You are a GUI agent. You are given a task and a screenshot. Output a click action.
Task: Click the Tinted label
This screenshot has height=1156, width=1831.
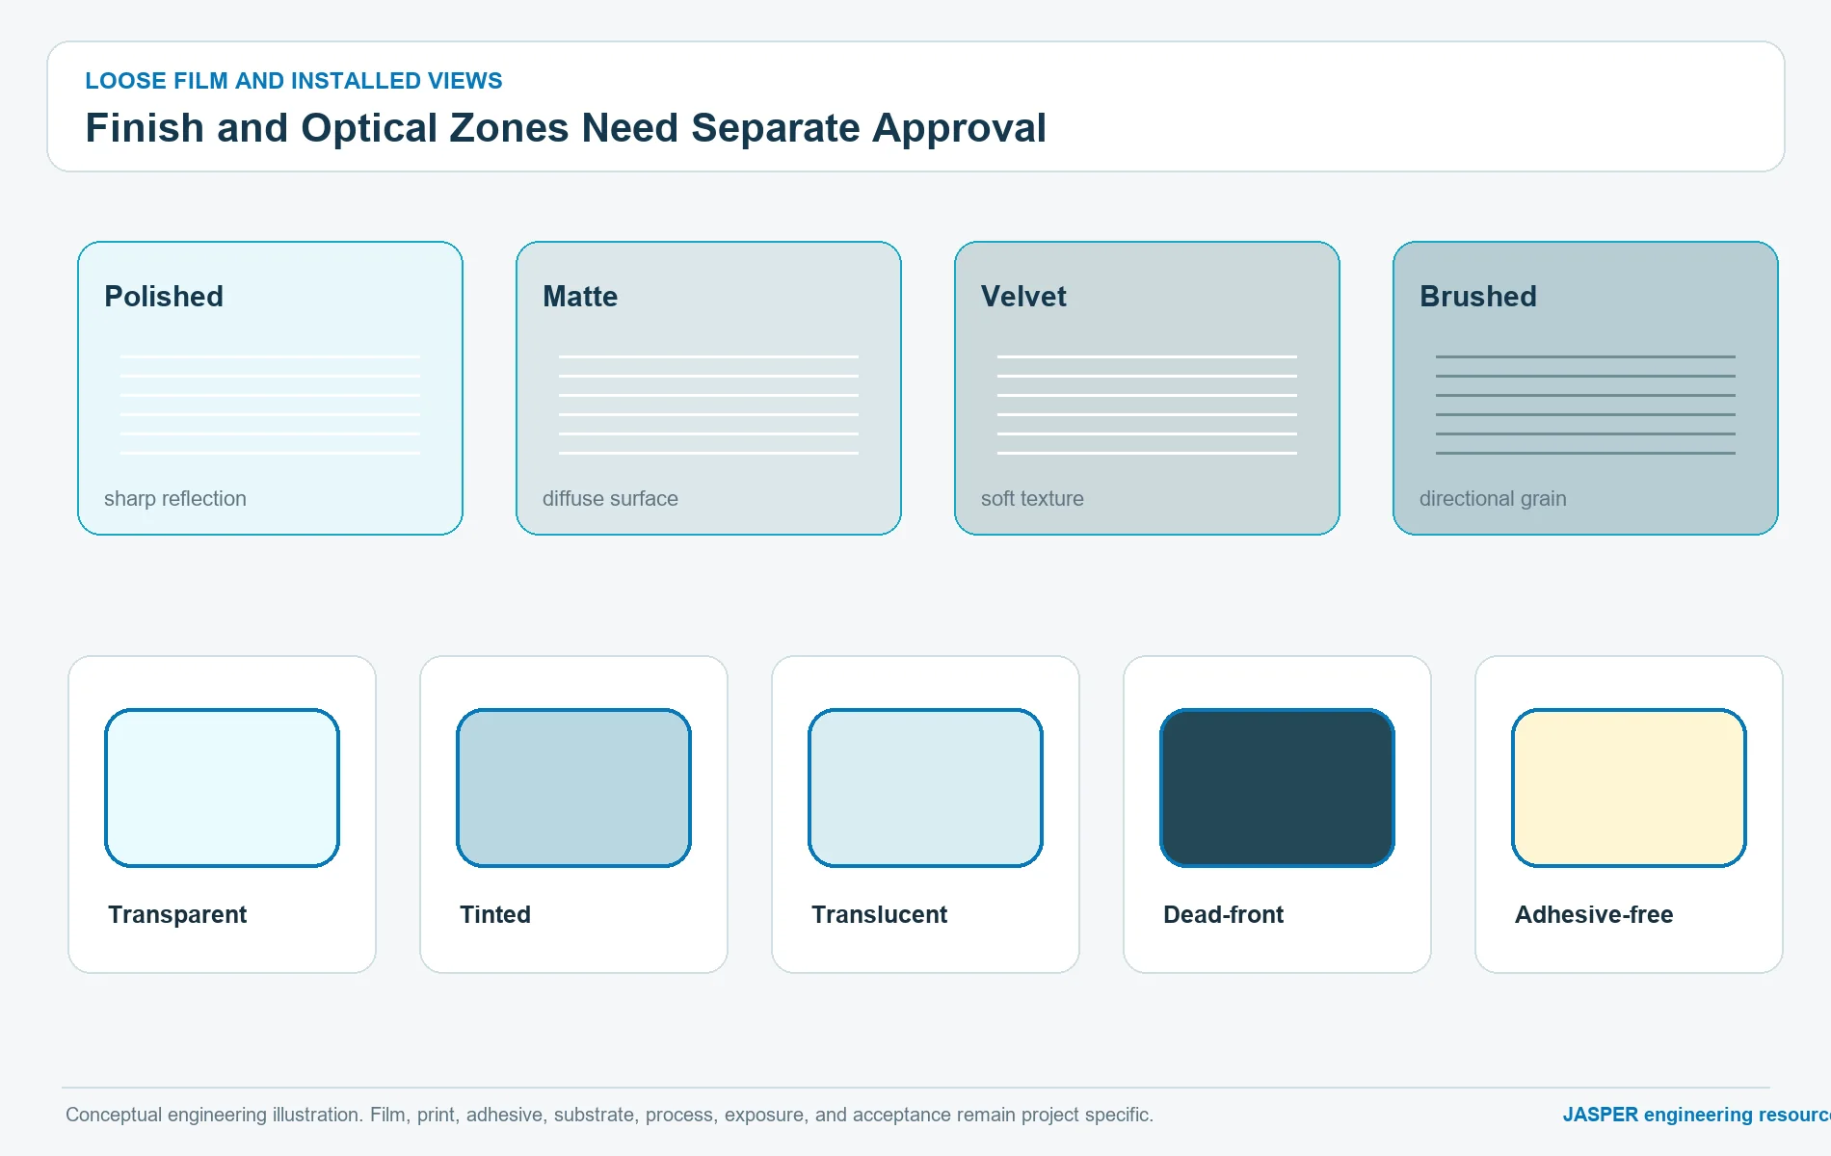point(495,914)
